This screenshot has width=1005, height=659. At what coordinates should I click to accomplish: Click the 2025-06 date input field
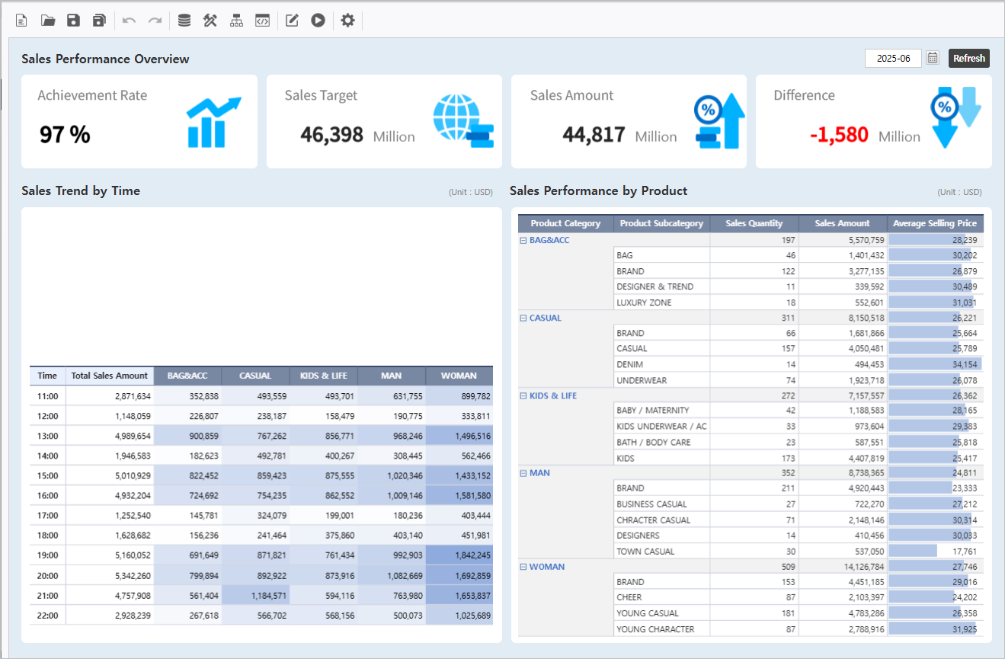(893, 58)
